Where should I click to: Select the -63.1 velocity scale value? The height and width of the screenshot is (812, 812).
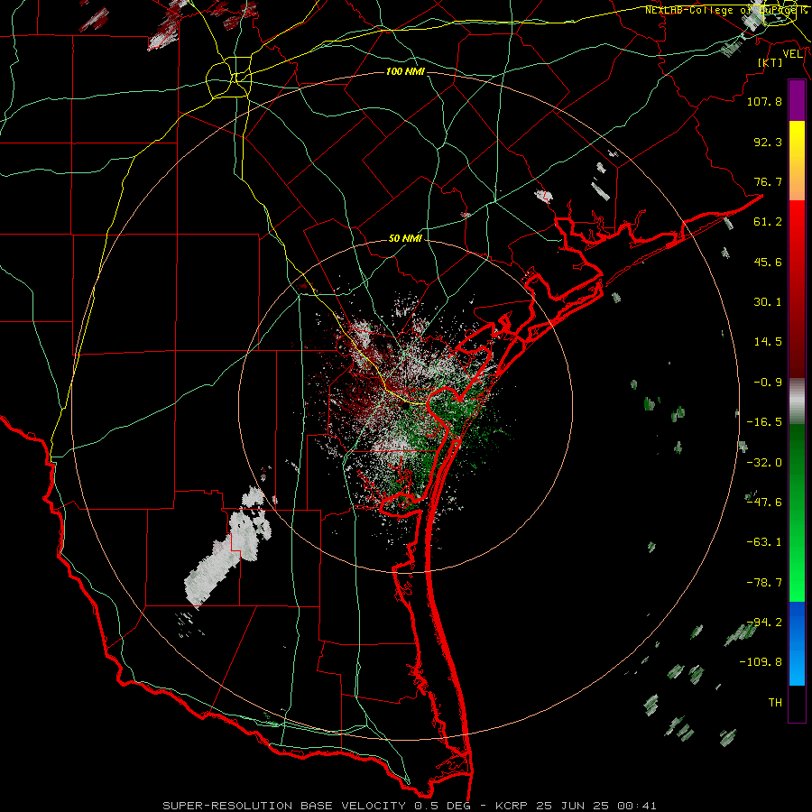click(x=764, y=542)
